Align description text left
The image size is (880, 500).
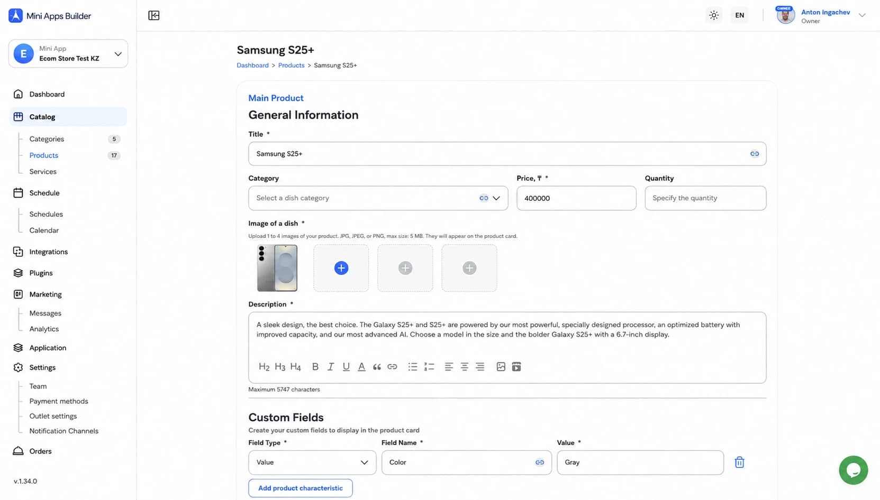click(449, 367)
